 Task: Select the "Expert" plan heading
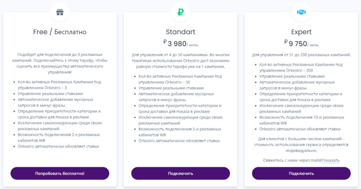[x=301, y=32]
